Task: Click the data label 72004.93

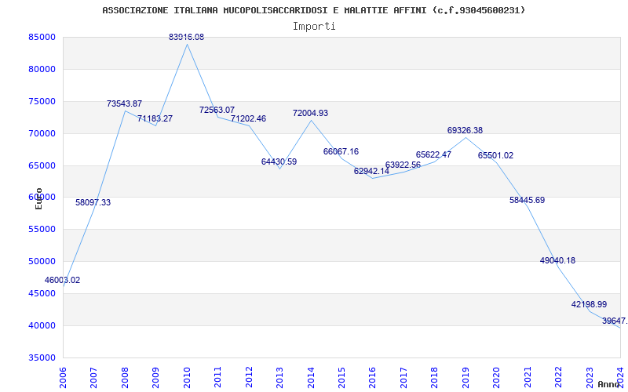Action: coord(310,113)
